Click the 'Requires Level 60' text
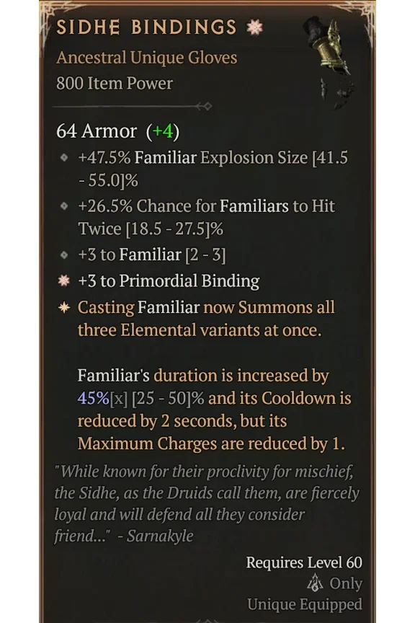 point(304,562)
